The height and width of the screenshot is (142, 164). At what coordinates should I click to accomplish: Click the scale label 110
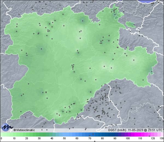pos(140,138)
